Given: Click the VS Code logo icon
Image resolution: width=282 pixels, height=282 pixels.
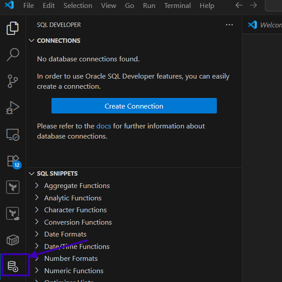Looking at the screenshot, I should [x=9, y=6].
